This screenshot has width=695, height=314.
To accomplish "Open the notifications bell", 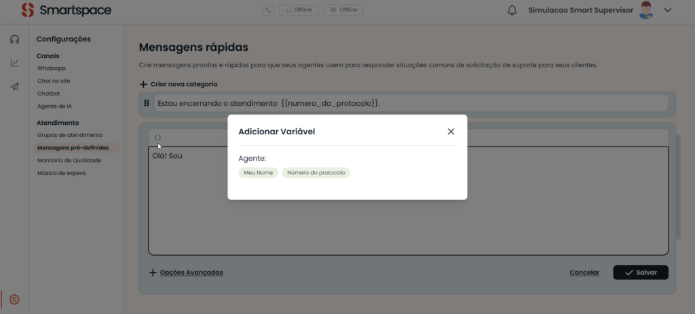I will click(512, 10).
